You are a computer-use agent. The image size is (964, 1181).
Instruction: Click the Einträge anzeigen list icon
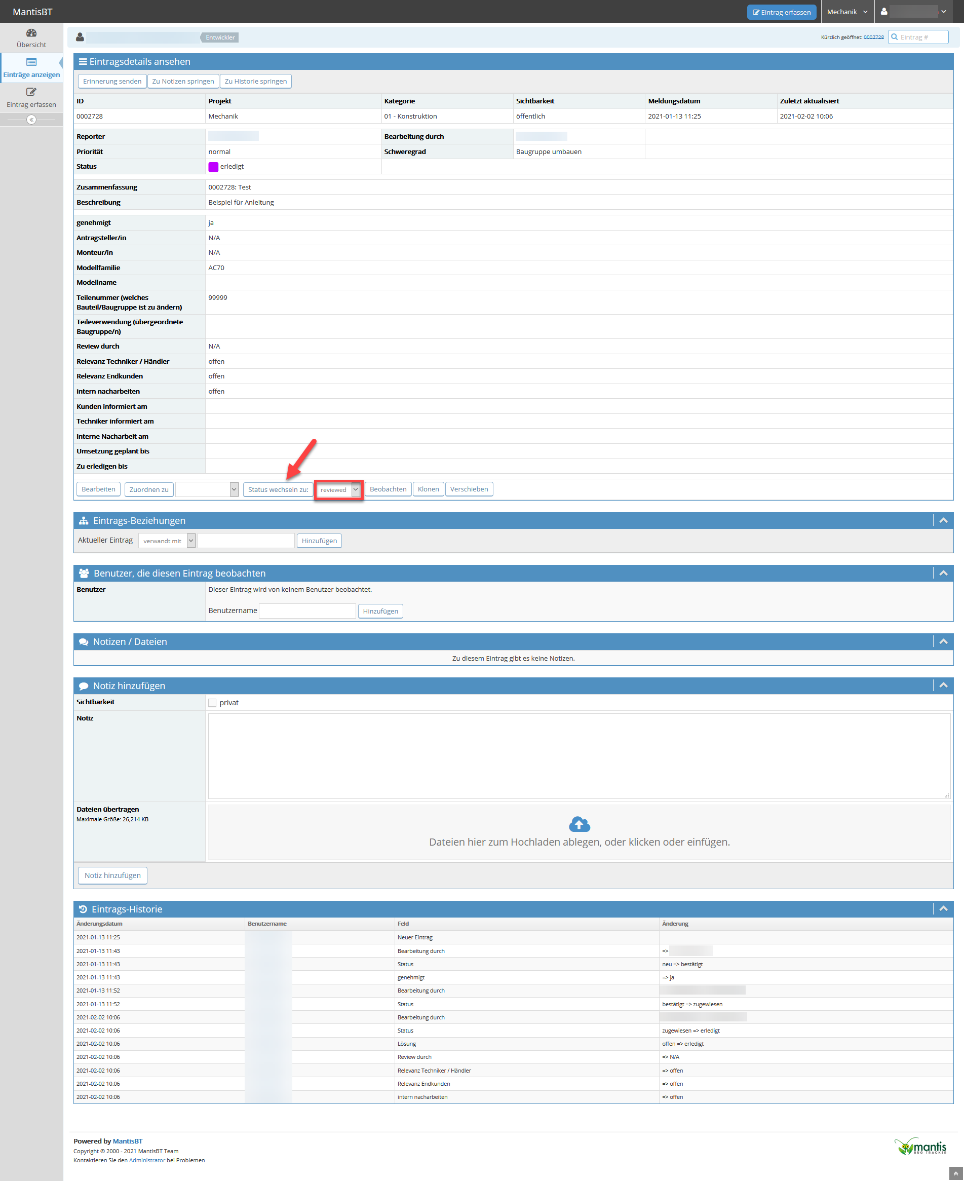[x=31, y=62]
